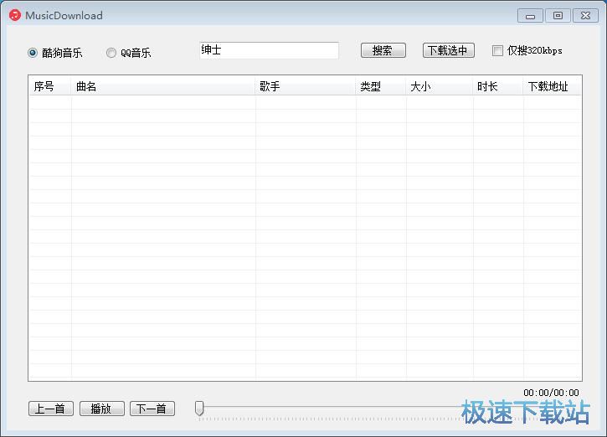Sort by the 大小 column header
Image resolution: width=607 pixels, height=437 pixels.
coord(440,86)
